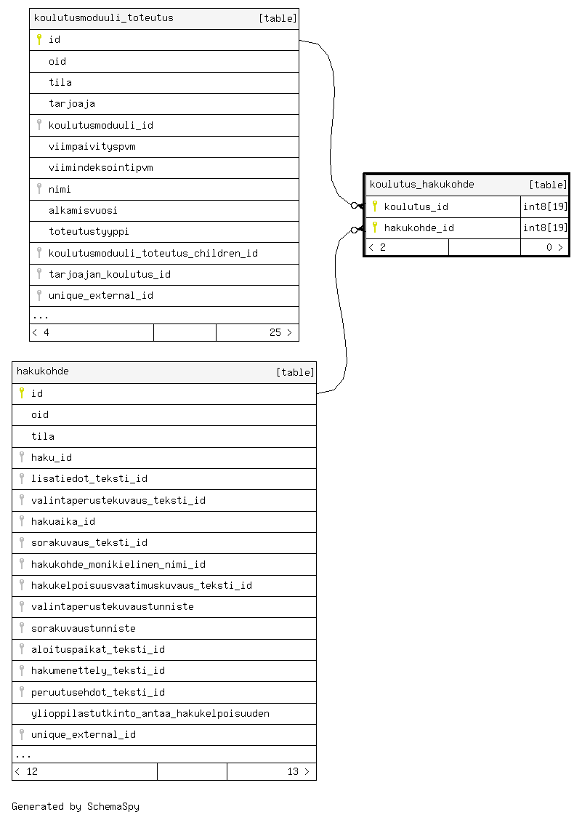Select the tarjoajan_koulutus_id column name

point(110,274)
